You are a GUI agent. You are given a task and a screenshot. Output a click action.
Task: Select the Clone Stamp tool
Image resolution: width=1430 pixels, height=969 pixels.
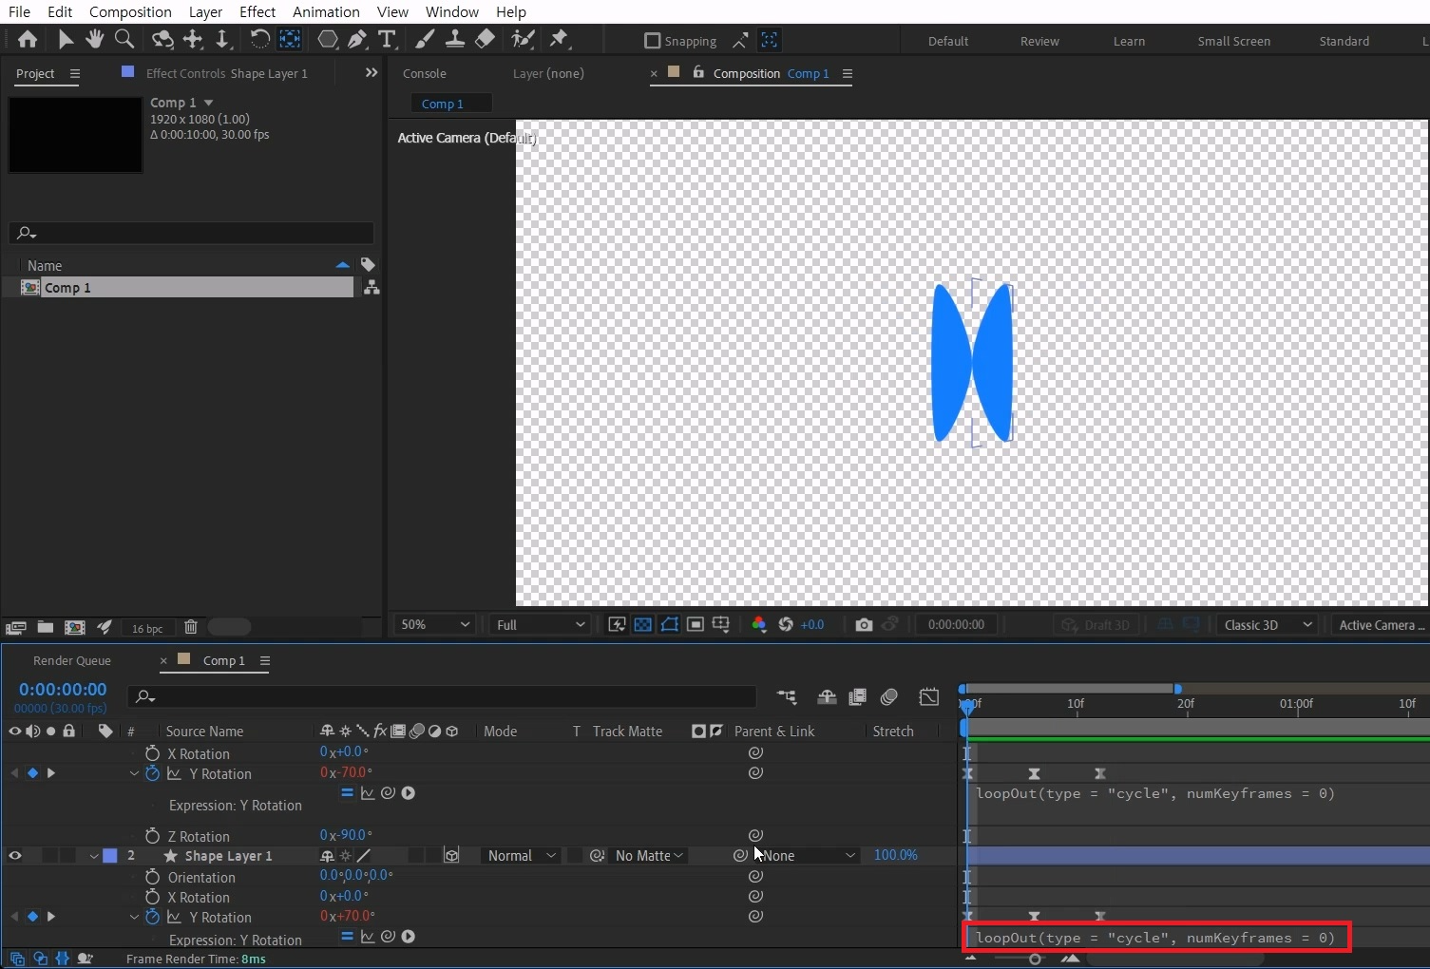tap(454, 39)
